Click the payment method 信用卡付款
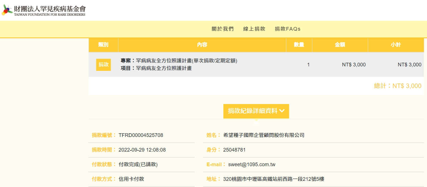 131,179
